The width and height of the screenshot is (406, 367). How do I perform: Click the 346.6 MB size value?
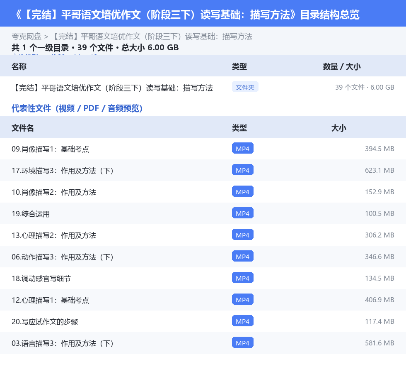(x=379, y=257)
